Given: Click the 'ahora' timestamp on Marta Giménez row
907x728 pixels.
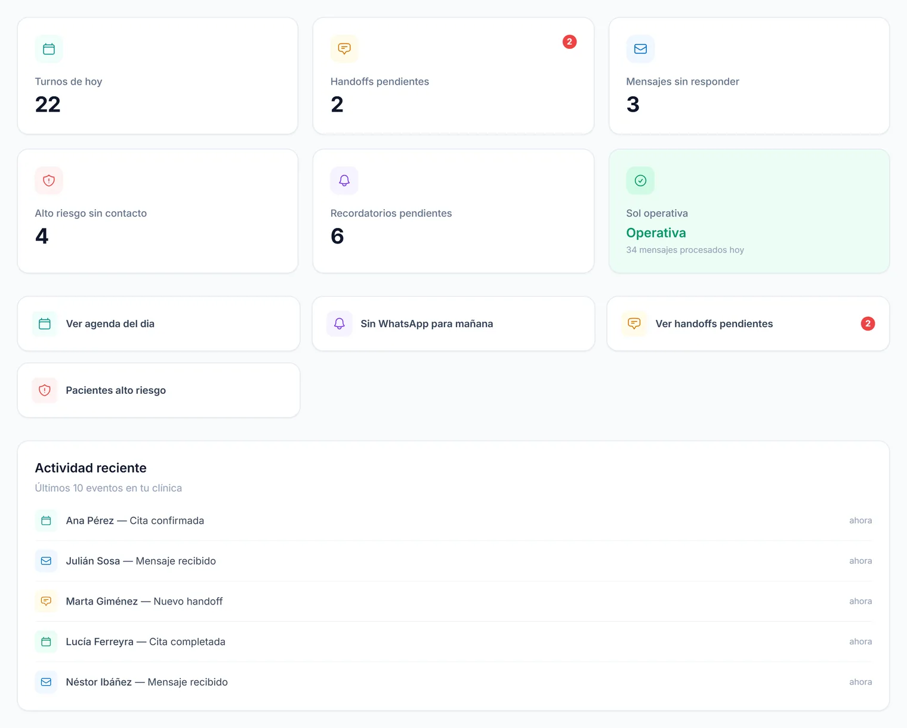Looking at the screenshot, I should pos(860,601).
